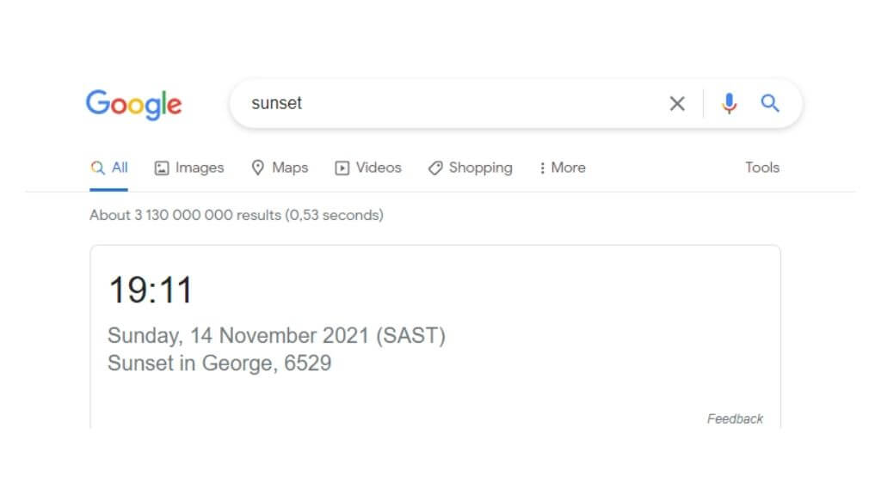Switch to the Images tab label
881x495 pixels.
[x=200, y=168]
